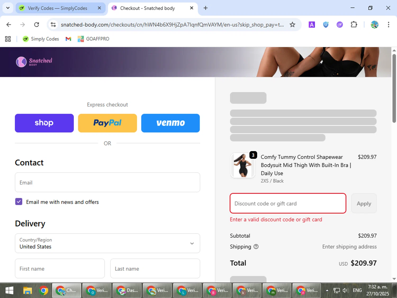
Task: Open the network tray icon
Action: pos(336,291)
